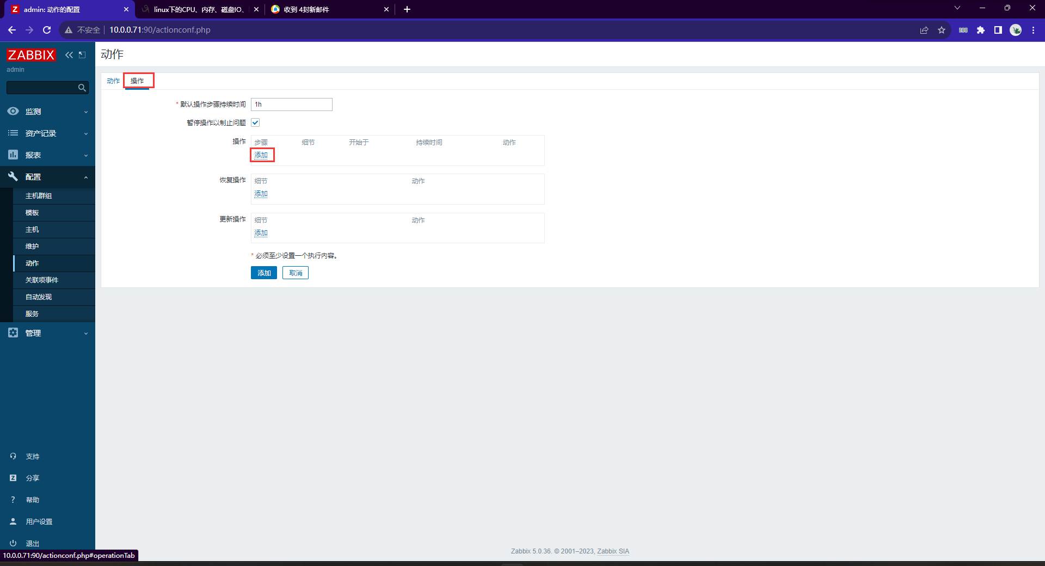
Task: Collapse the sidebar with double-chevron icon
Action: [69, 55]
